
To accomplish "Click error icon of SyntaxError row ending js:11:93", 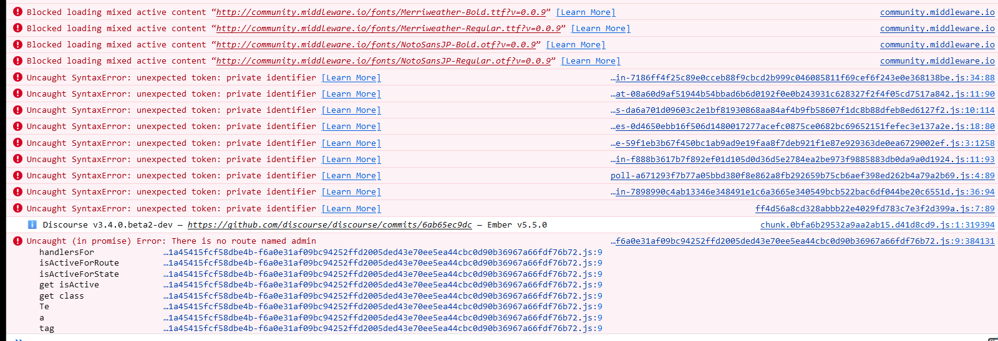I will [x=17, y=159].
